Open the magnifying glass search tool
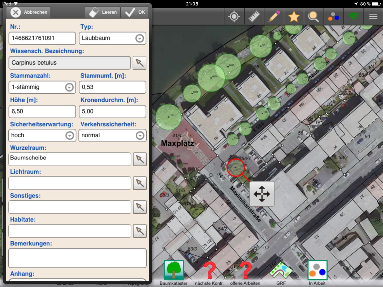 tap(313, 17)
